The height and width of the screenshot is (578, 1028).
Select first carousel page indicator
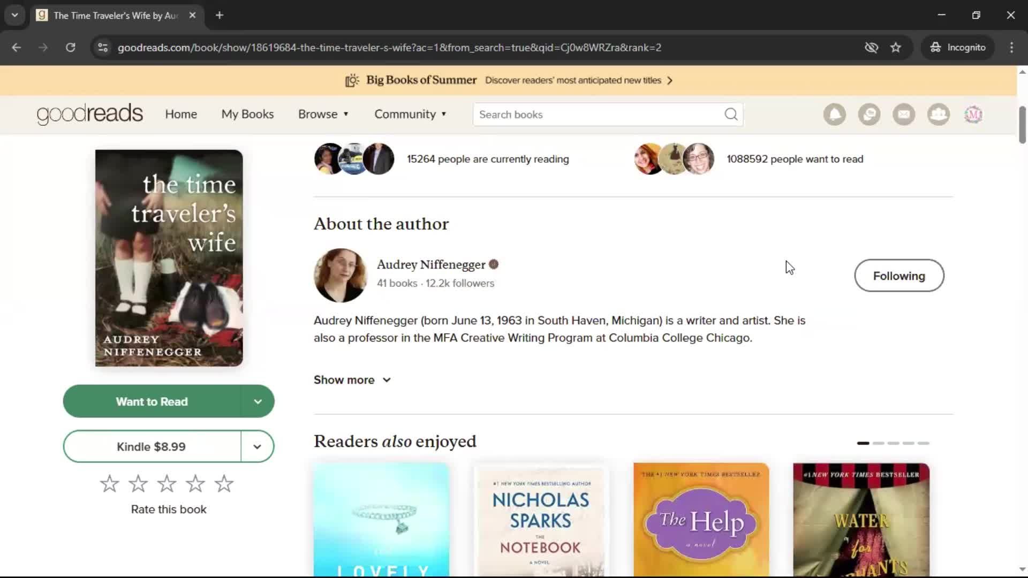pyautogui.click(x=863, y=443)
